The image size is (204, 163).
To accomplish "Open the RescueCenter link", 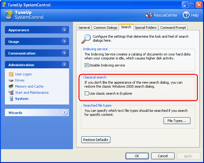I will [165, 15].
